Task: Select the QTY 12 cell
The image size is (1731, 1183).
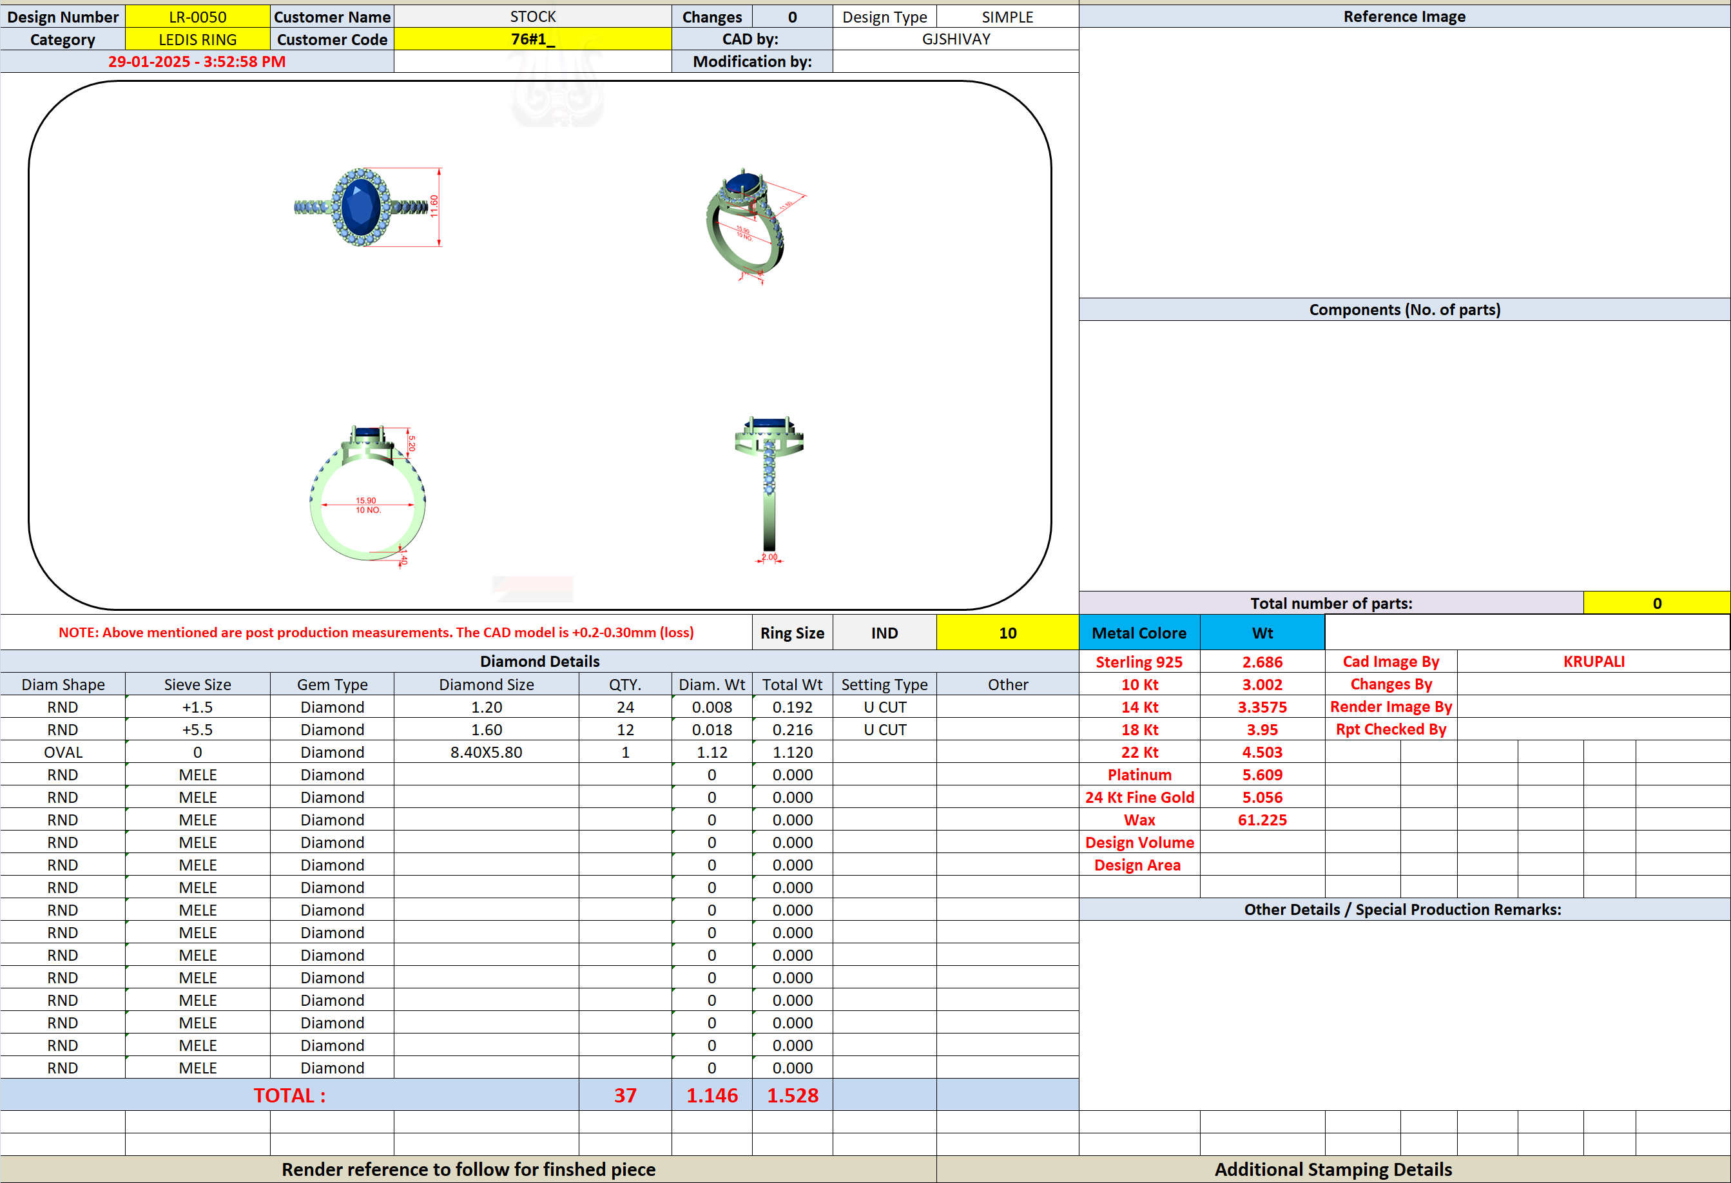Action: [625, 729]
